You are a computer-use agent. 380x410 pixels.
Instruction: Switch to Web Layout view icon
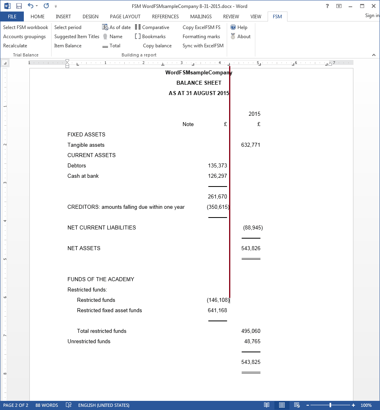(x=297, y=405)
